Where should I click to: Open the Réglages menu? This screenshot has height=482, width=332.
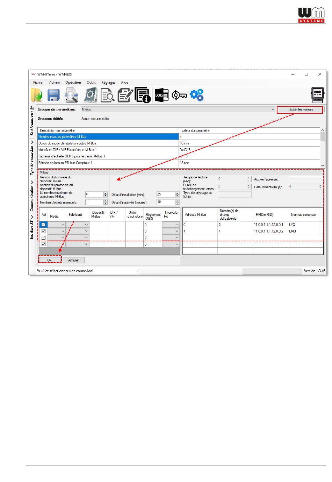[108, 83]
